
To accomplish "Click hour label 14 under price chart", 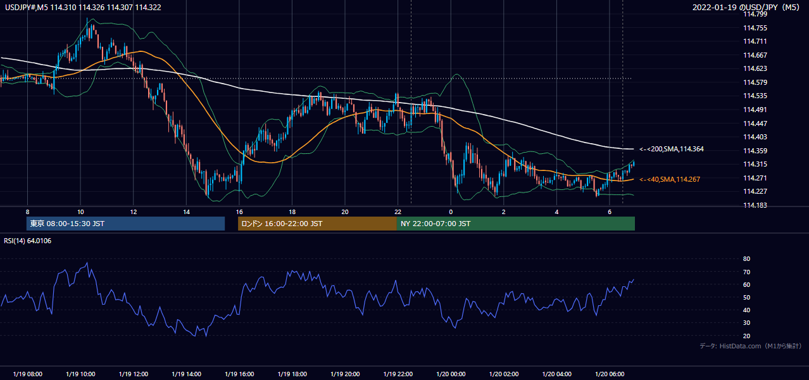I will 186,212.
